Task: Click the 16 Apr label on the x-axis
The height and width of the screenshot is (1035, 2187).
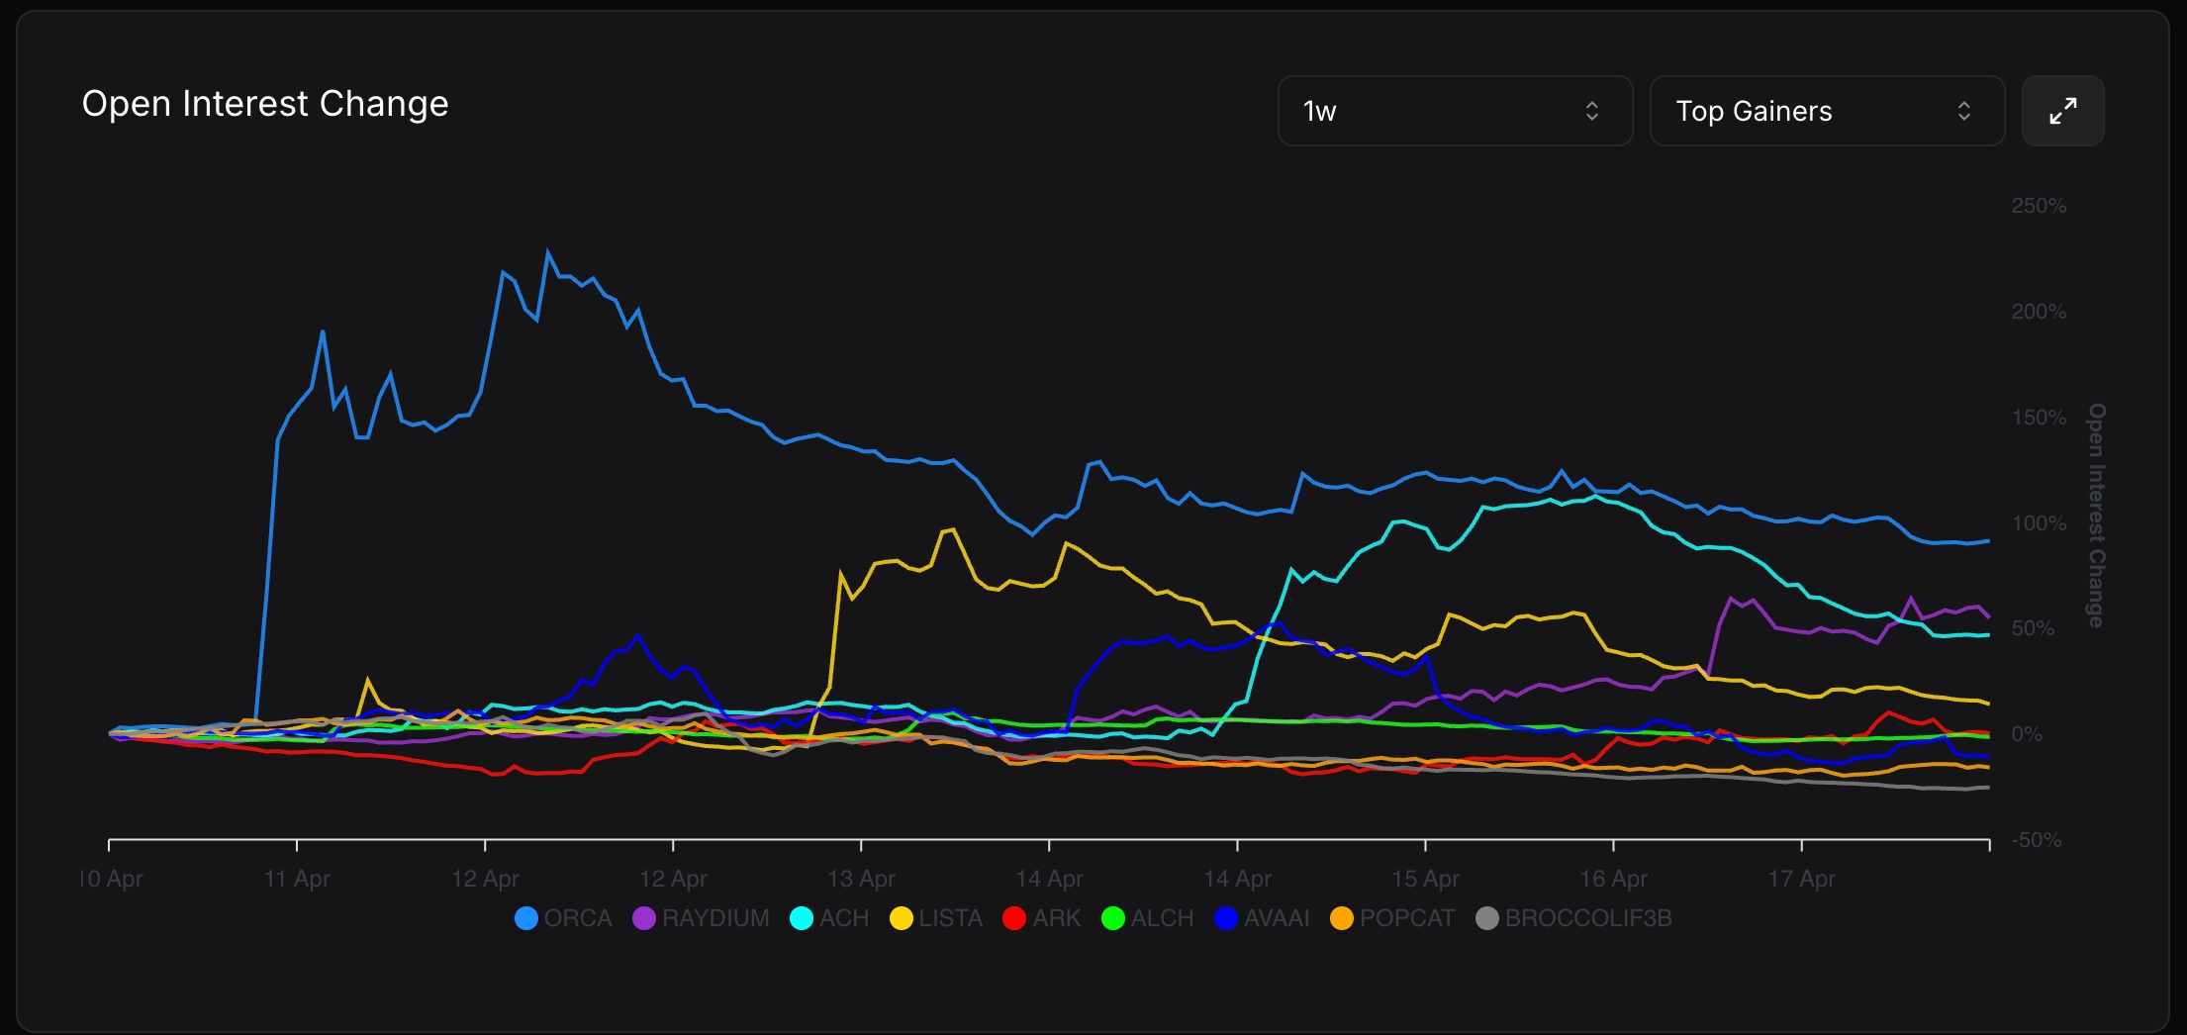Action: point(1613,879)
